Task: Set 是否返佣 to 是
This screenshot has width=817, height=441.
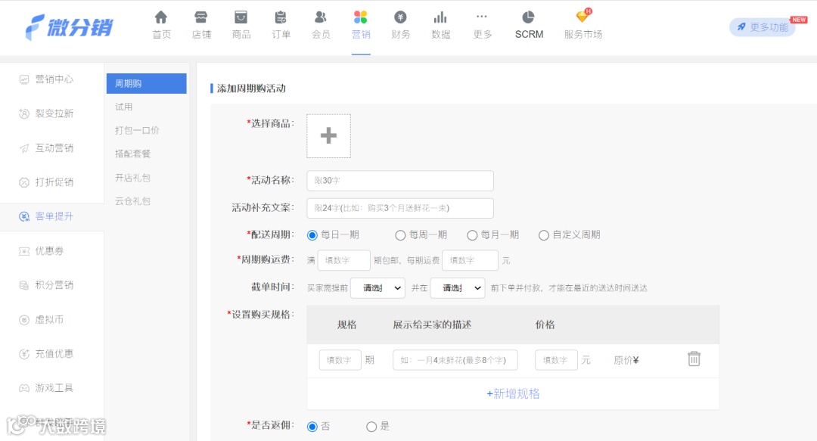Action: [371, 427]
